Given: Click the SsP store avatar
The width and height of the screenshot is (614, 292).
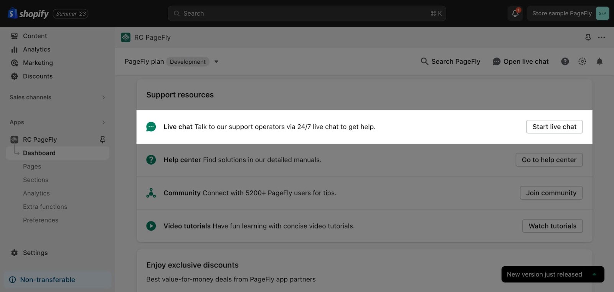Looking at the screenshot, I should [x=602, y=13].
